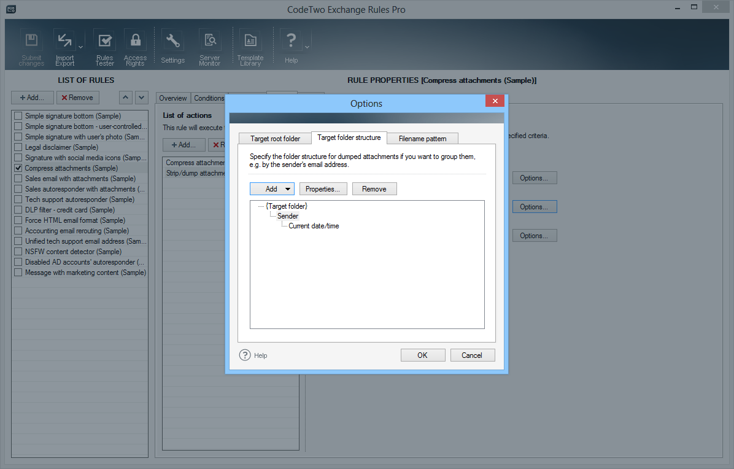Expand the Add dropdown in Options dialog
The image size is (734, 469).
(x=288, y=189)
